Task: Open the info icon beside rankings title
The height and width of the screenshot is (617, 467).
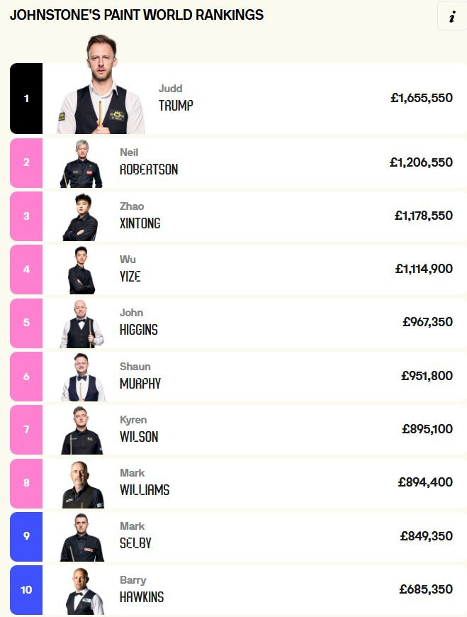Action: pos(452,16)
